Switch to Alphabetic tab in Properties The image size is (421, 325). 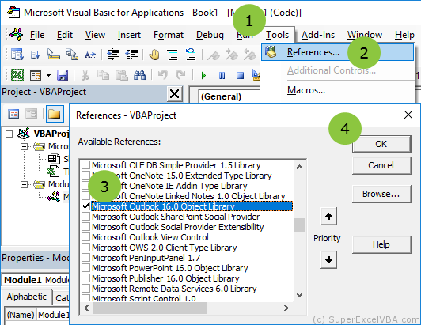(27, 297)
